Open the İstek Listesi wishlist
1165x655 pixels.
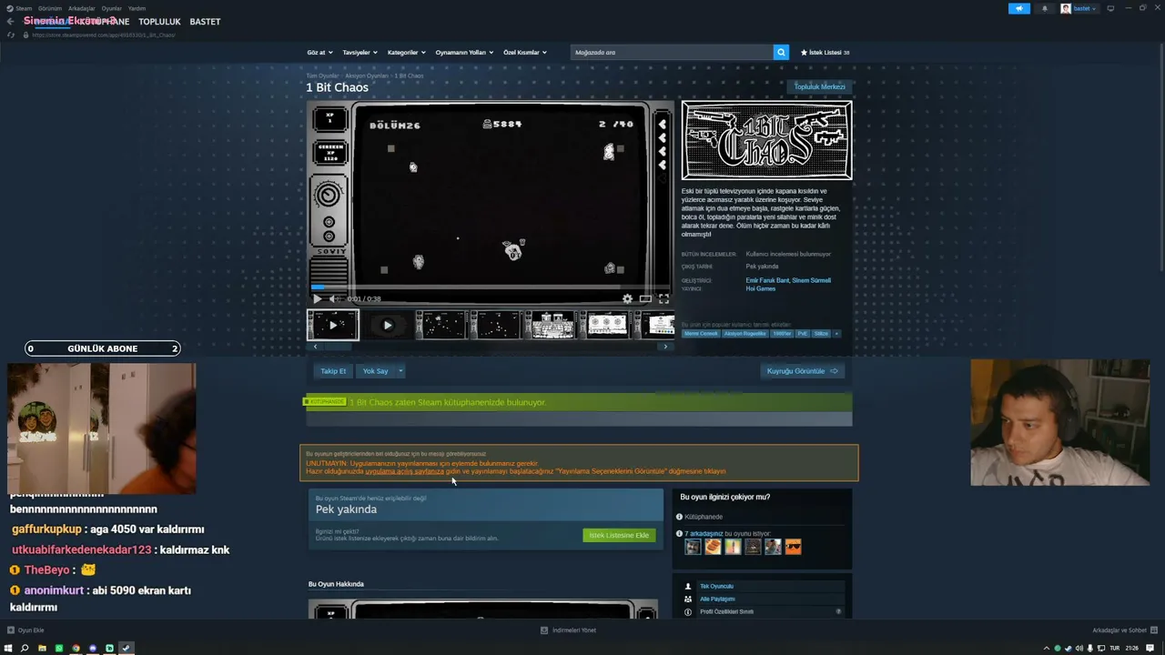(x=825, y=53)
